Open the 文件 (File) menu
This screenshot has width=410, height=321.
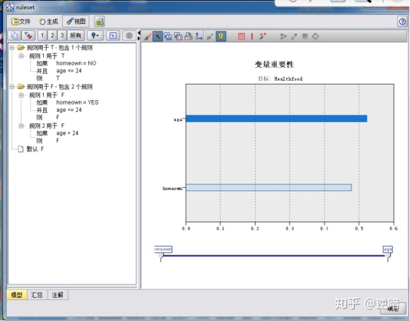(x=21, y=22)
